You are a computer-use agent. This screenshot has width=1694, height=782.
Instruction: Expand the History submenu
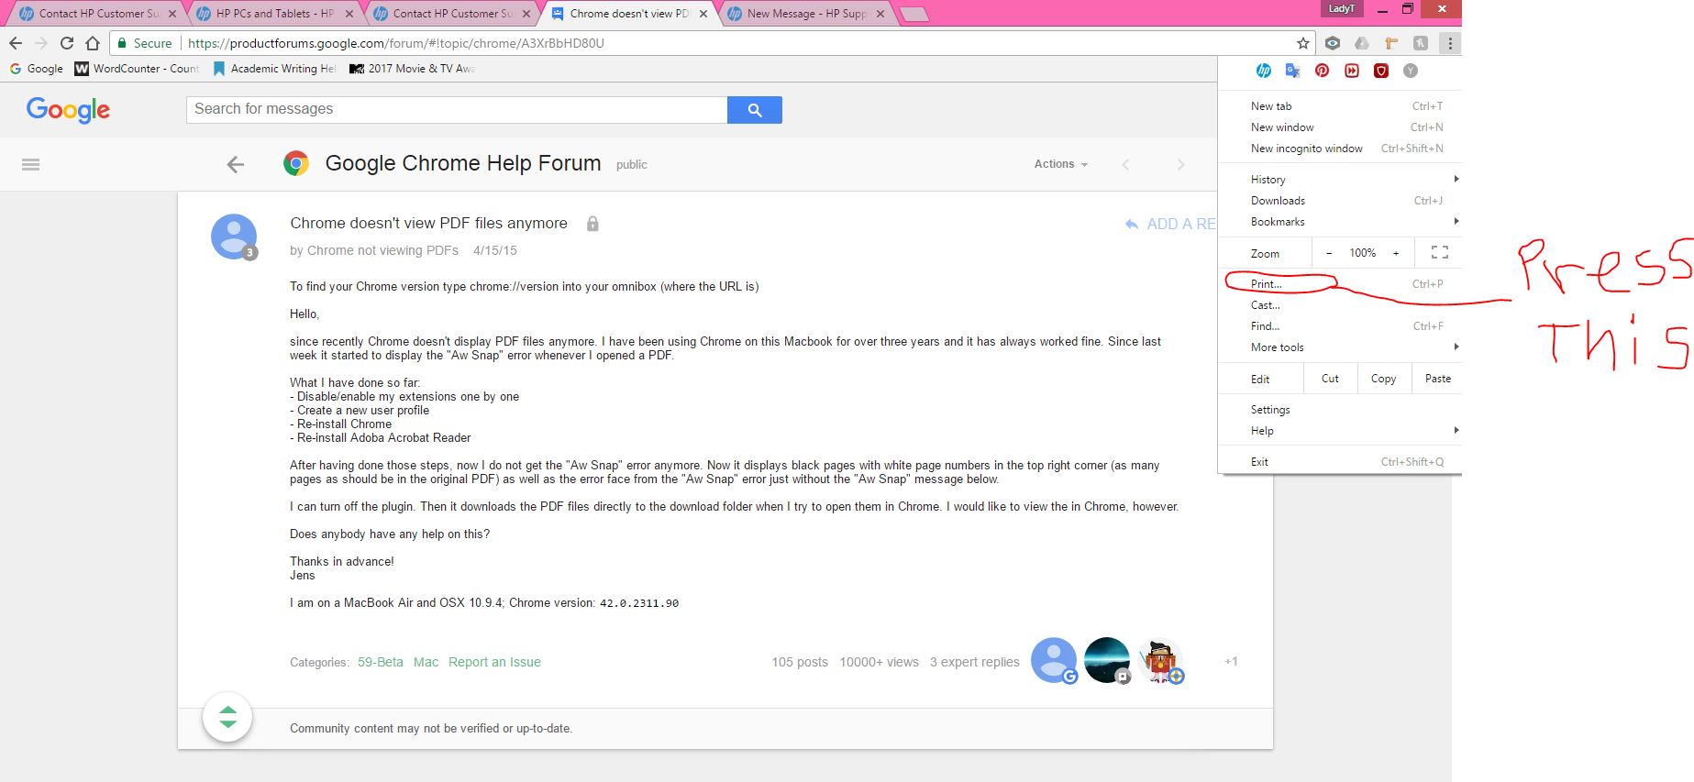[x=1339, y=180]
